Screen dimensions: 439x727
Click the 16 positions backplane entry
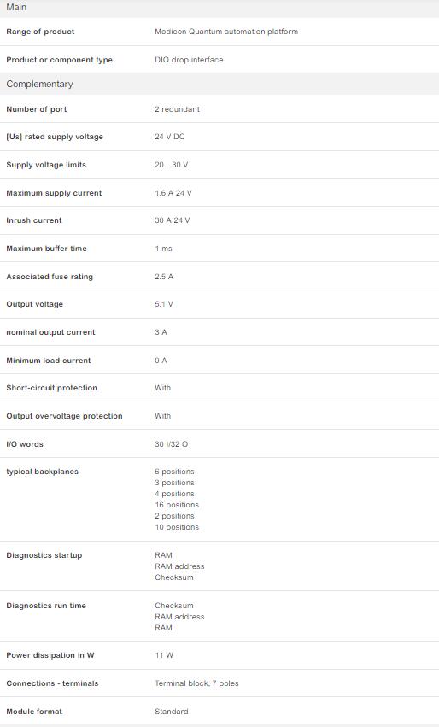[177, 505]
